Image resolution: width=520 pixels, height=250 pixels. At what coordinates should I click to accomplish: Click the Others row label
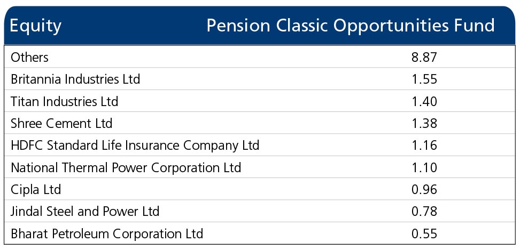(x=29, y=57)
